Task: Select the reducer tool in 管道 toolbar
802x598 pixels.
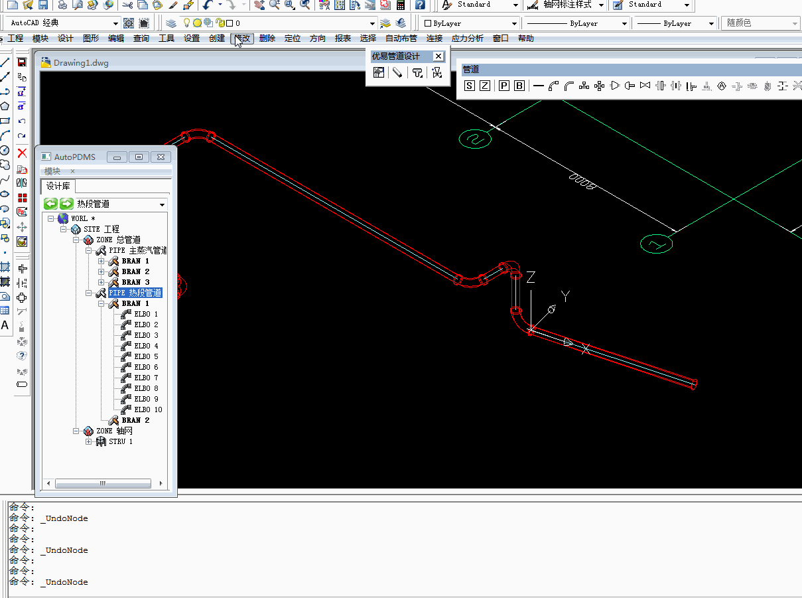Action: point(614,86)
